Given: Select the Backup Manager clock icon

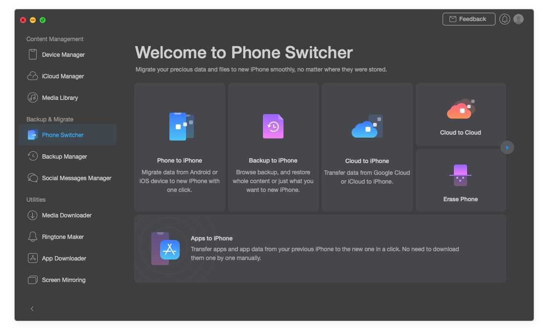Looking at the screenshot, I should coord(33,157).
